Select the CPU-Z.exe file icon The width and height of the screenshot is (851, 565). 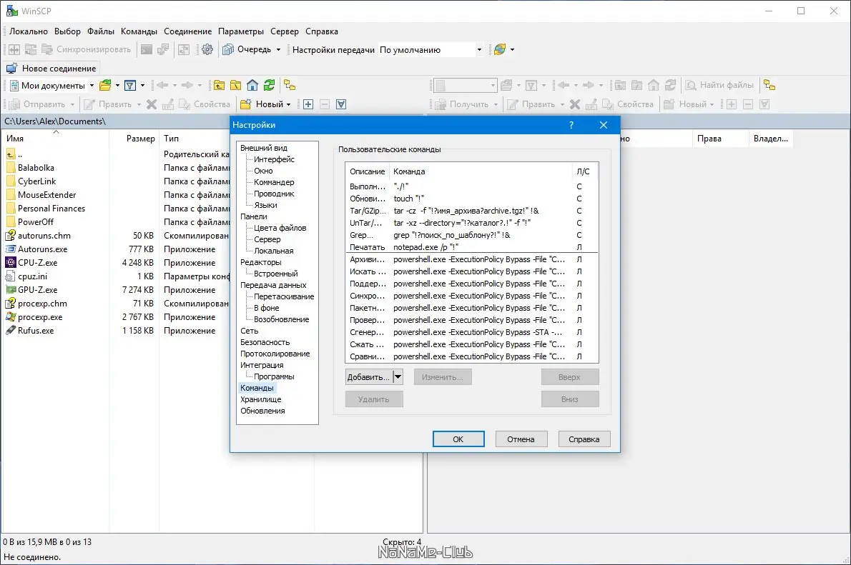click(x=10, y=262)
